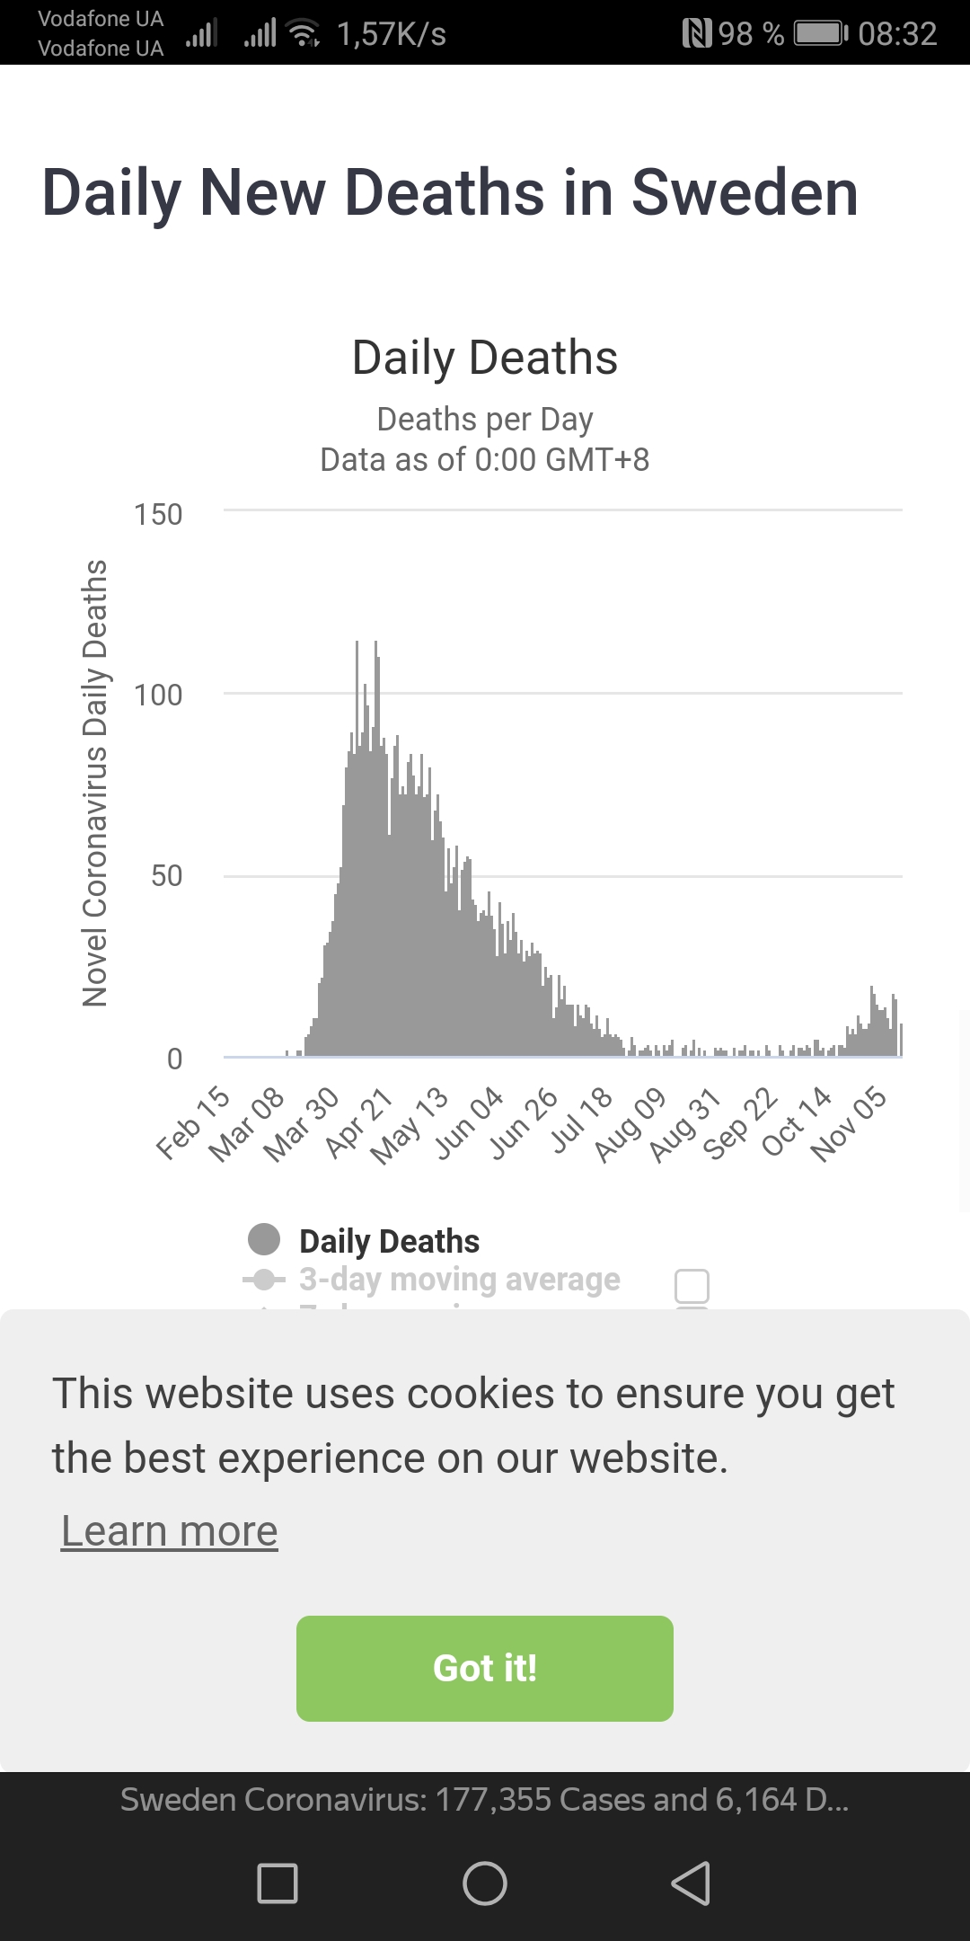Toggle the Daily Deaths legend series
Screen dimensions: 970x1941
[389, 1241]
